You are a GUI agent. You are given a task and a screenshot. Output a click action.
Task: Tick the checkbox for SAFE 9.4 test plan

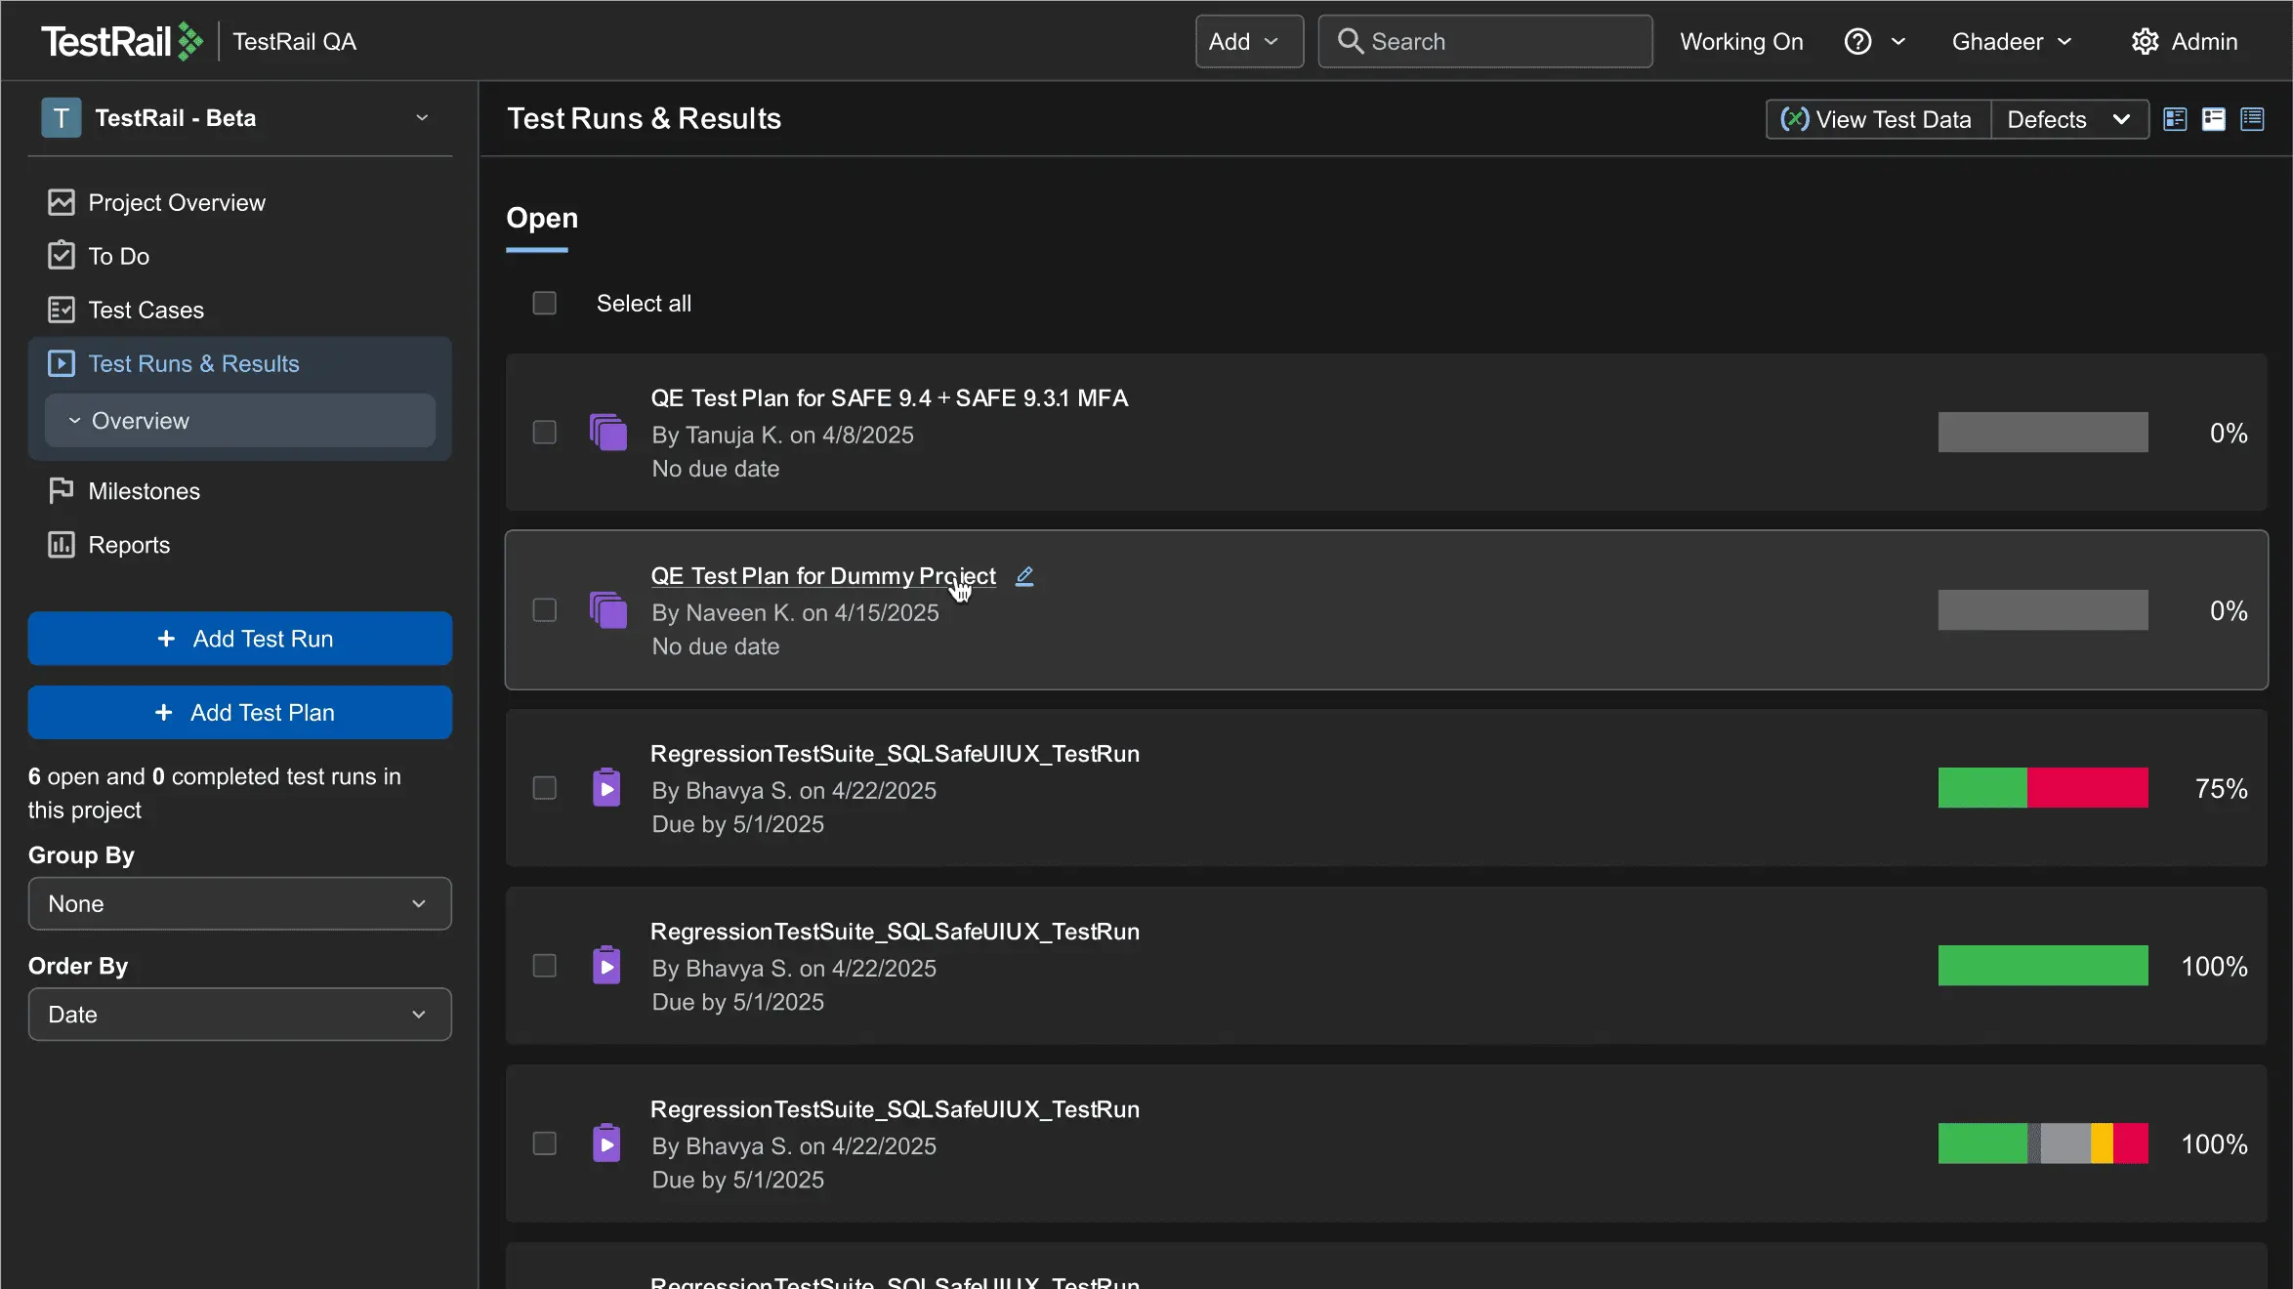(545, 433)
